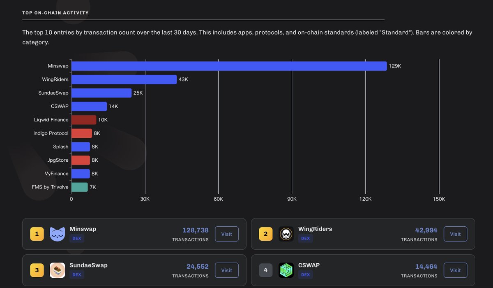
Task: Click the 42,994 transactions figure
Action: pos(426,230)
